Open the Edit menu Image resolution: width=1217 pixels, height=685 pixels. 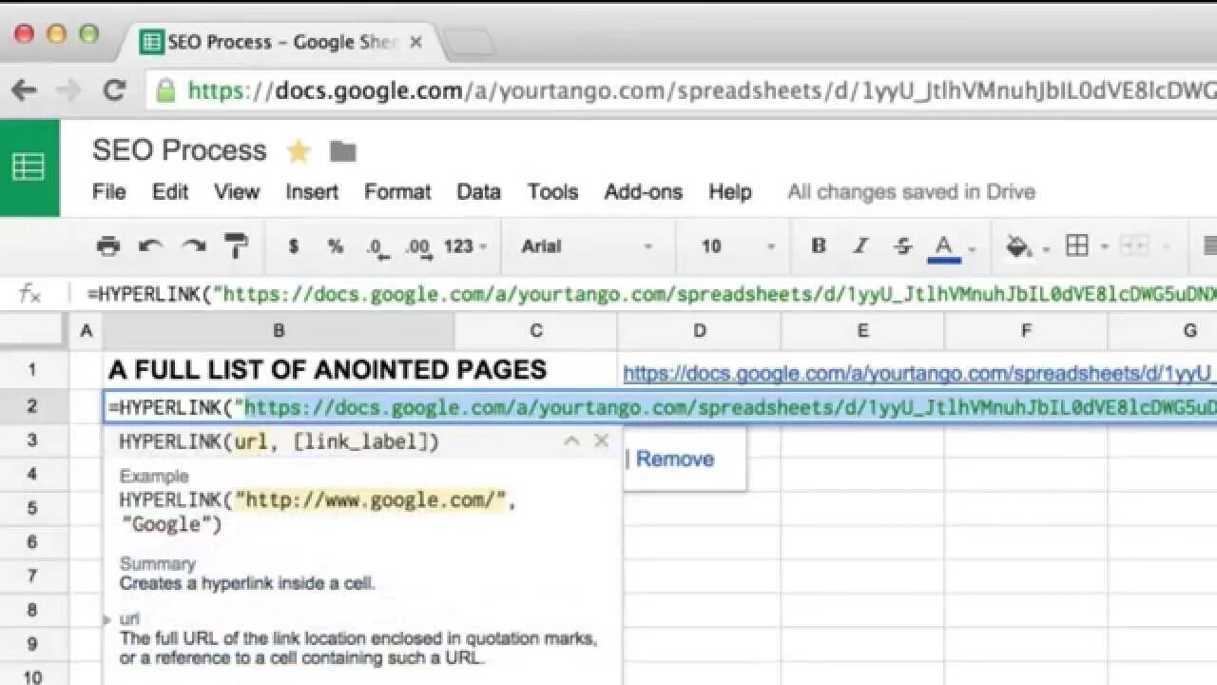170,192
